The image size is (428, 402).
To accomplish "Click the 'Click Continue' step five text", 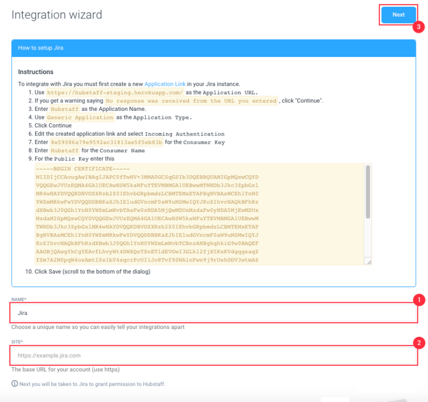I will tap(53, 125).
